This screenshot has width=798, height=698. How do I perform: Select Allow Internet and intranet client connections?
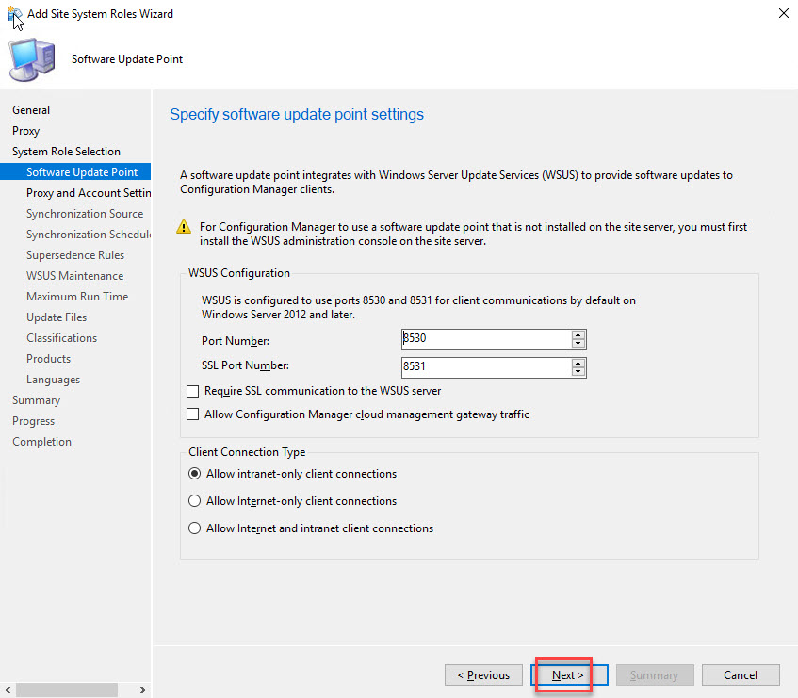[196, 528]
